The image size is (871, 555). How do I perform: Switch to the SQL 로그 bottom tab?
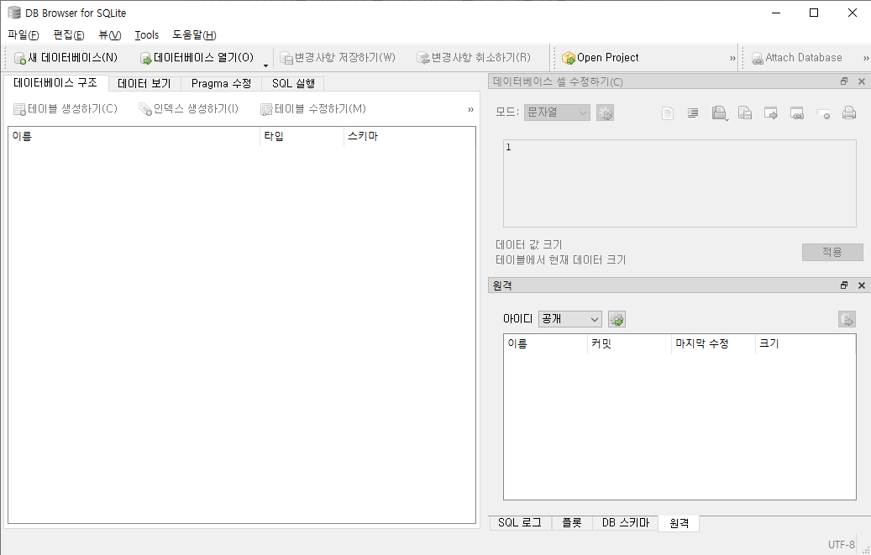[x=520, y=523]
